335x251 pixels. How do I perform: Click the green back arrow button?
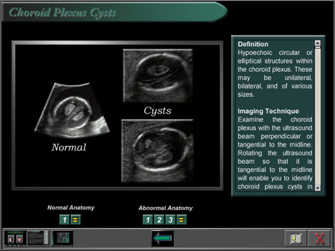coord(163,238)
